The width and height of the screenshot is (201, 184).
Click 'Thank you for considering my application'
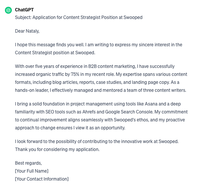[57, 149]
